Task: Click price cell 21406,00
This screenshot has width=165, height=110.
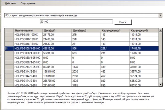Action: pos(57,39)
